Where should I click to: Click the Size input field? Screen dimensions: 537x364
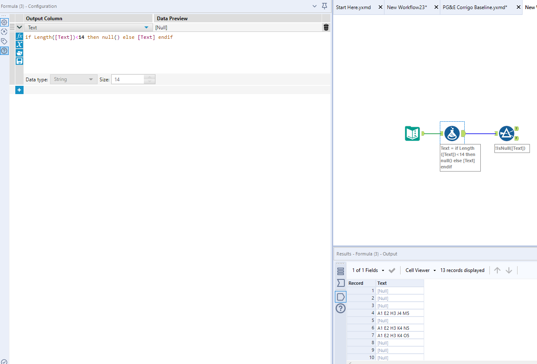(x=128, y=79)
